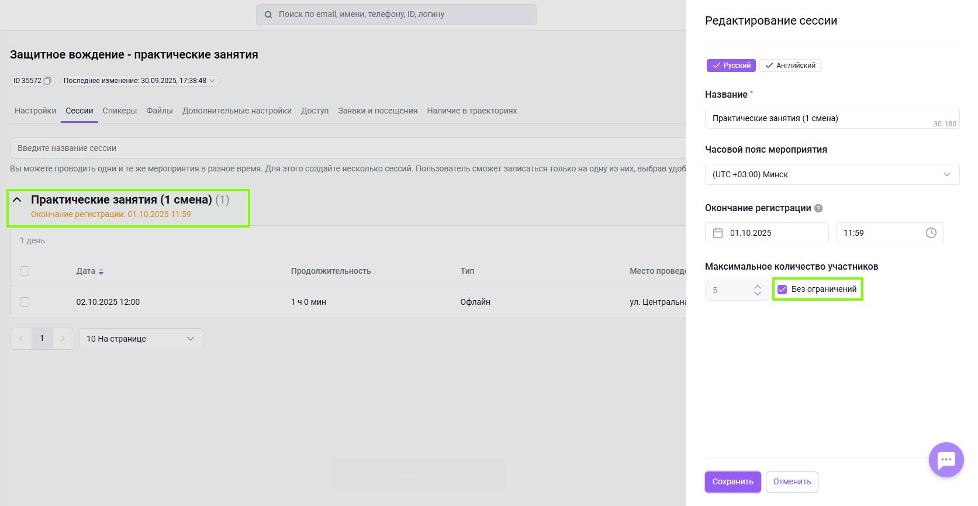The height and width of the screenshot is (506, 978).
Task: Click the help icon near Окончание регистрации
Action: pos(818,208)
